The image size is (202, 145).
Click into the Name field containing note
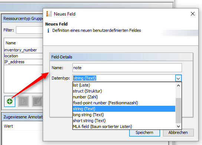[x=127, y=68]
